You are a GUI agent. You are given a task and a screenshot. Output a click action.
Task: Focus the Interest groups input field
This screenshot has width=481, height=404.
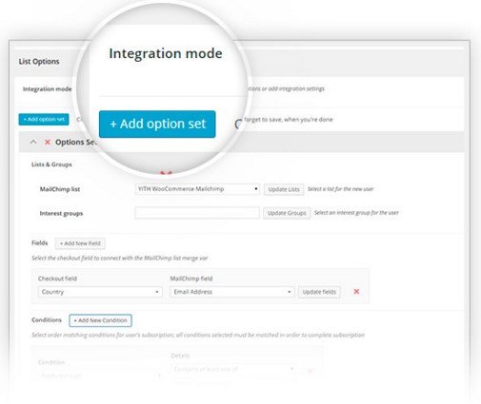pos(197,213)
